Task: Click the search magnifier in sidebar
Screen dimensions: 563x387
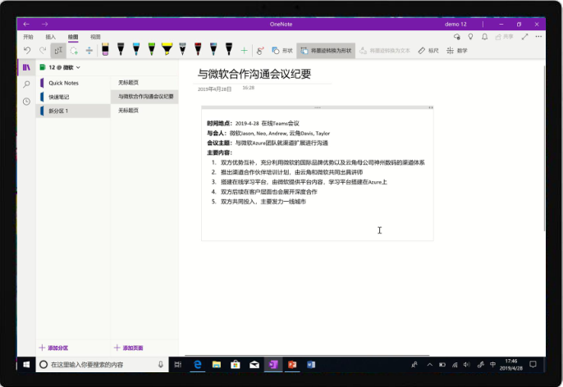Action: point(26,84)
